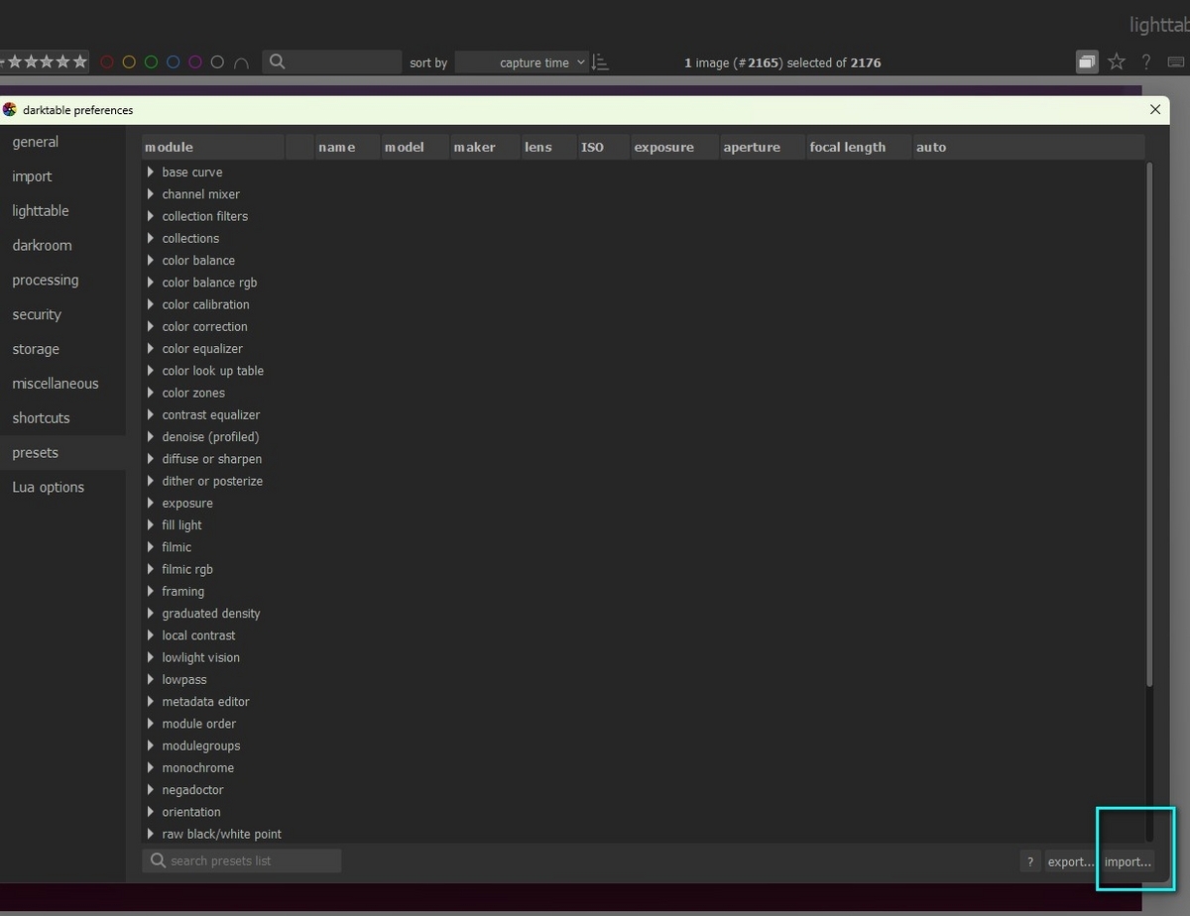Select the graduated density row
This screenshot has height=916, width=1190.
click(643, 614)
